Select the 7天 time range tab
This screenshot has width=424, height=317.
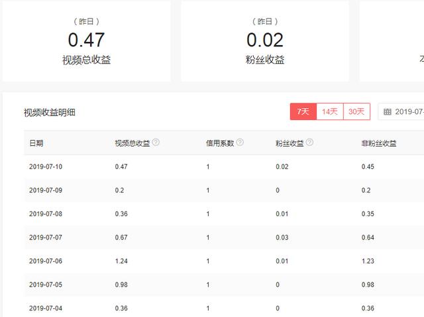tap(303, 112)
